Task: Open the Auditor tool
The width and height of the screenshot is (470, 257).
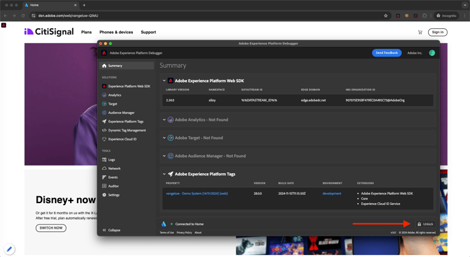Action: click(113, 186)
